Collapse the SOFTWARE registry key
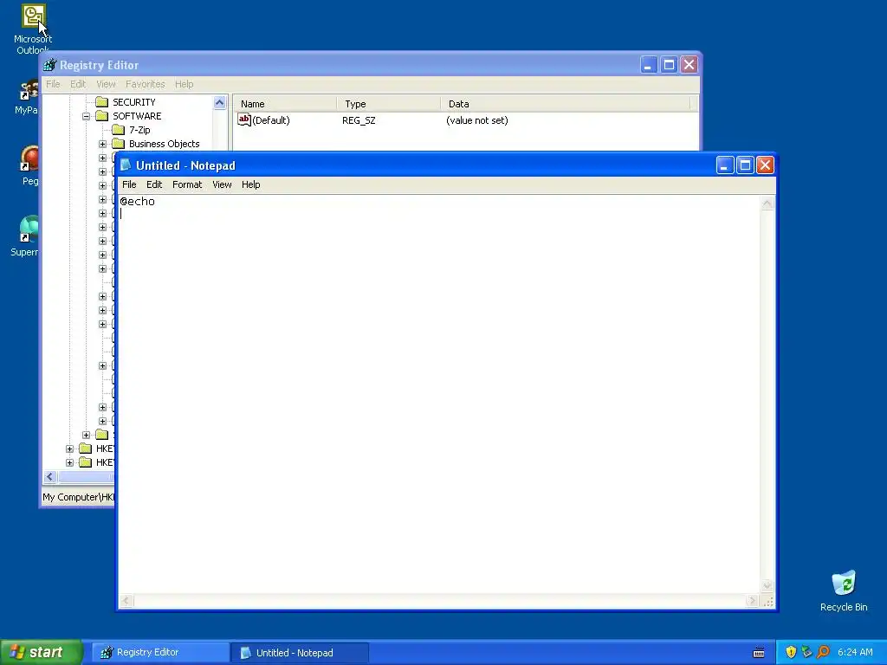887x665 pixels. click(x=86, y=117)
